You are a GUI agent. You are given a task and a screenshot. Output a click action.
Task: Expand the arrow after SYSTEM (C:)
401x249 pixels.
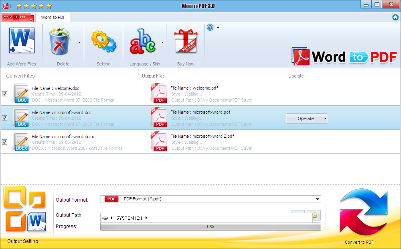[146, 218]
